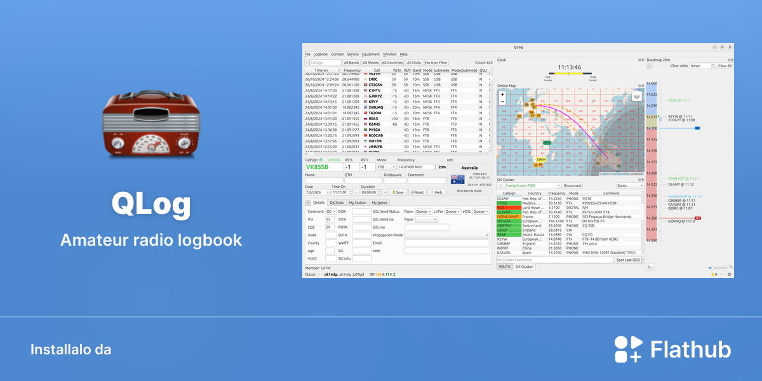Open the Contest menu
The height and width of the screenshot is (381, 762).
(337, 55)
